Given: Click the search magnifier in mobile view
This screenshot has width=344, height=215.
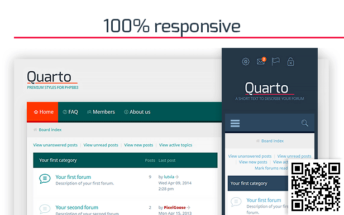Looking at the screenshot, I should click(304, 123).
